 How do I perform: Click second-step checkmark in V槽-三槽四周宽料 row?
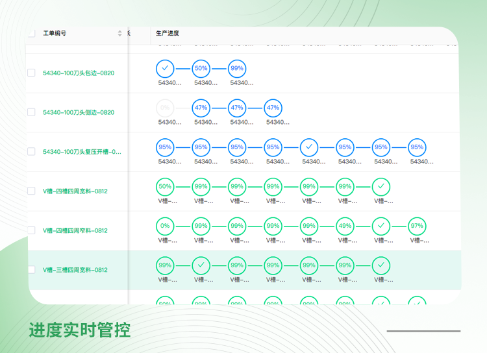pyautogui.click(x=201, y=266)
